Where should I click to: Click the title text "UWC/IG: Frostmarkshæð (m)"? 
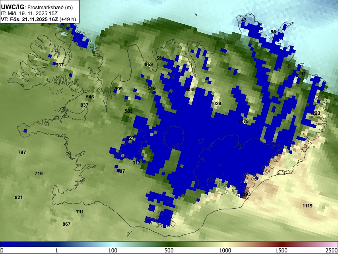(x=37, y=7)
